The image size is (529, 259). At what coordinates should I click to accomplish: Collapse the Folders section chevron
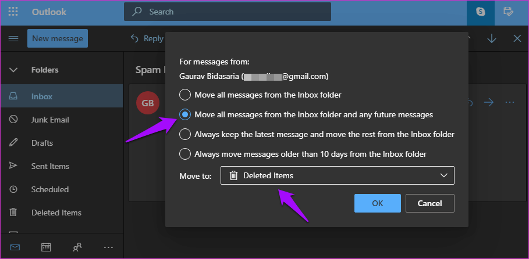click(13, 70)
